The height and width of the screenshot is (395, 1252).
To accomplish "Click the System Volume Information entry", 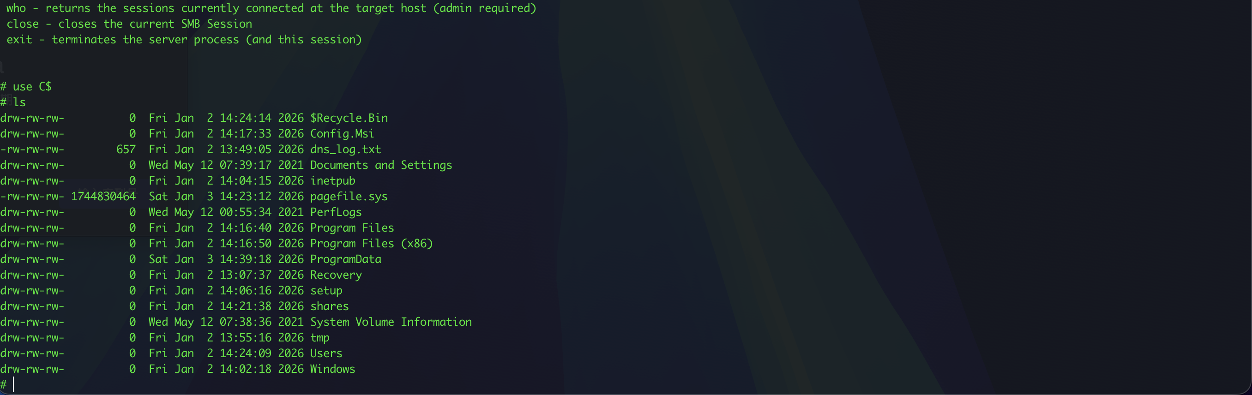I will [390, 322].
